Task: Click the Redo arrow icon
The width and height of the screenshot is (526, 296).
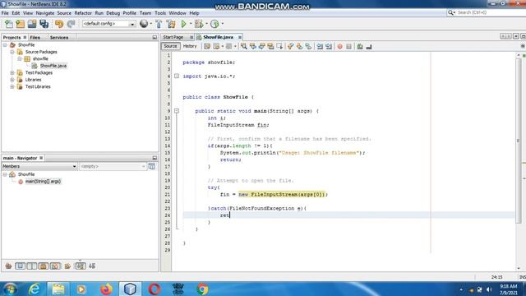Action: (71, 24)
